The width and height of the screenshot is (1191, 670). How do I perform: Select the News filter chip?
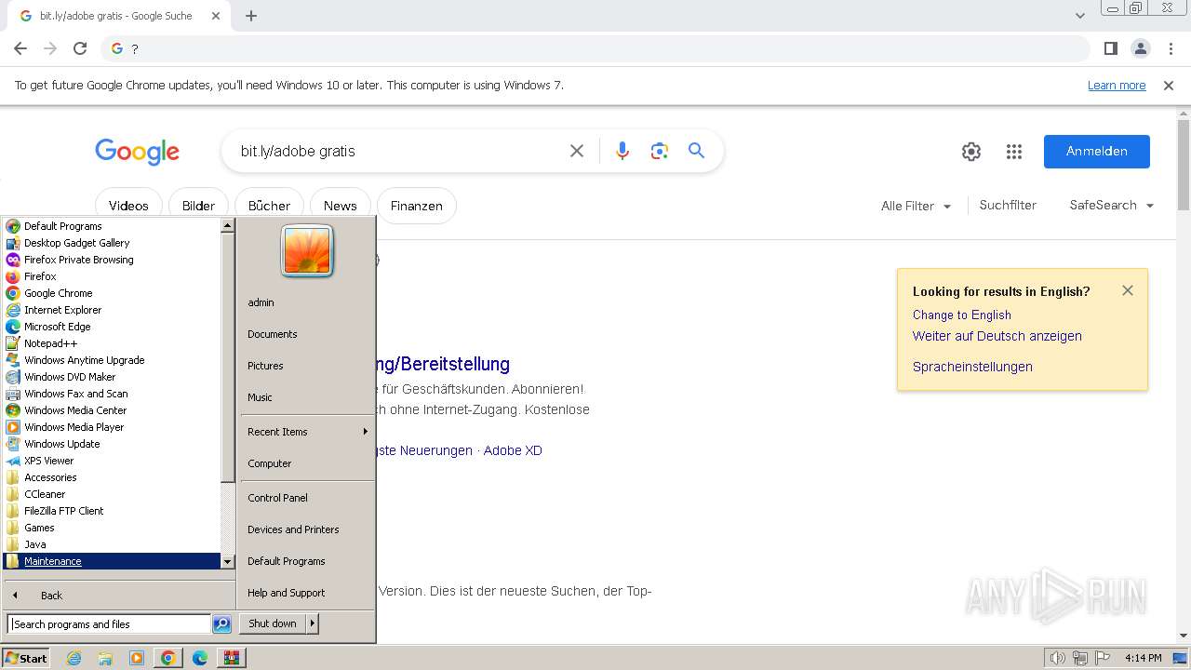click(x=340, y=206)
